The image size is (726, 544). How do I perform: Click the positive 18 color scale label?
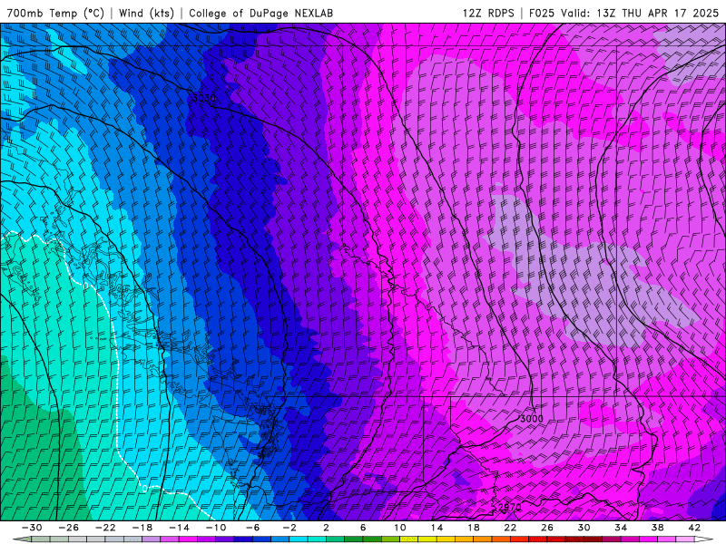(473, 528)
